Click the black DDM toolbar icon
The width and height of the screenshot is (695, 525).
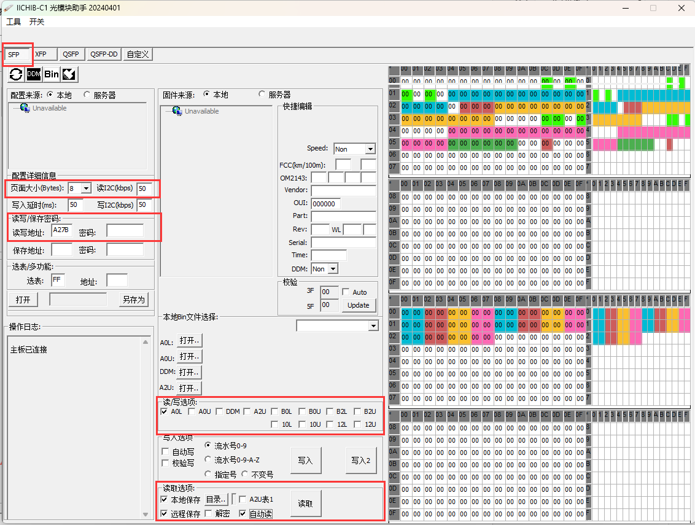34,74
